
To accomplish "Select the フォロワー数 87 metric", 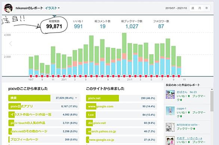I will (x=161, y=24).
